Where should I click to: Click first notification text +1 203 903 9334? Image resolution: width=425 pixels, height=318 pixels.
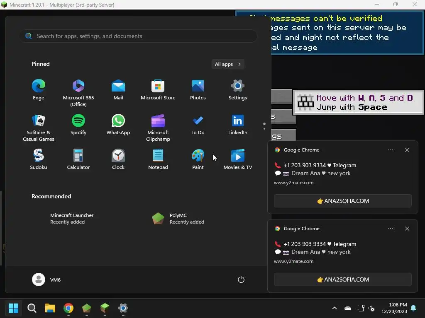tap(305, 165)
